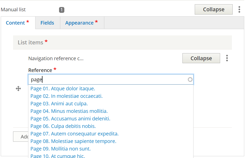This screenshot has width=247, height=158.
Task: Collapse the Navigation reference item
Action: point(201,58)
